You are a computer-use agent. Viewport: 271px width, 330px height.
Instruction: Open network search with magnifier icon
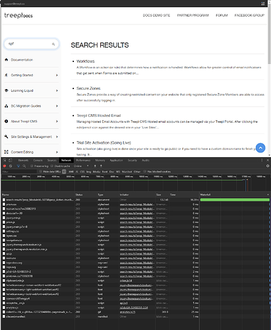pyautogui.click(x=24, y=166)
